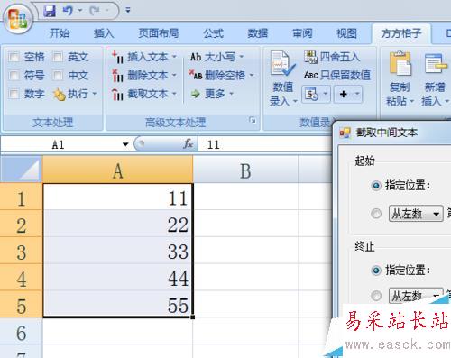Click the 删除文本 icon

click(x=117, y=76)
